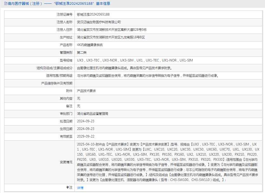265x193 pixels.
Task: Click production address 九龙南路18号B区 value
Action: tap(111, 37)
